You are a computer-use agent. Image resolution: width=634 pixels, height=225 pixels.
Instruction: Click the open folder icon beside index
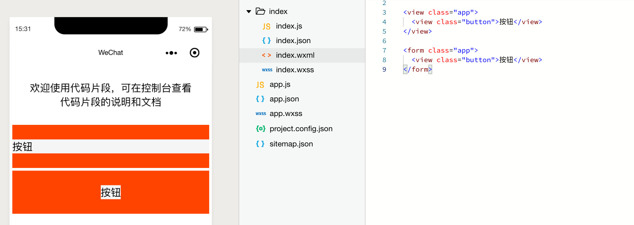tap(261, 11)
